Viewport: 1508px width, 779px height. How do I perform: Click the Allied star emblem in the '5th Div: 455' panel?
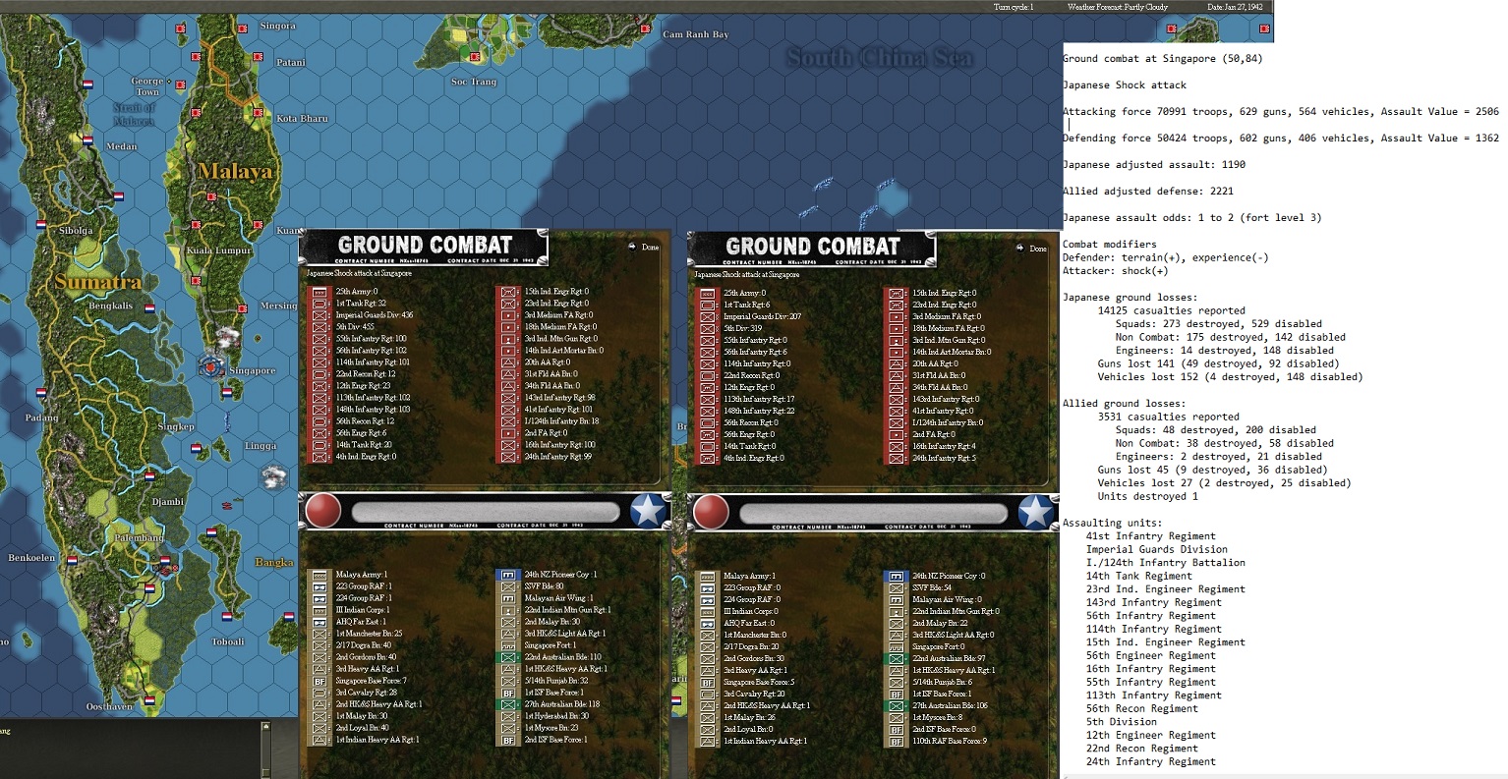648,511
